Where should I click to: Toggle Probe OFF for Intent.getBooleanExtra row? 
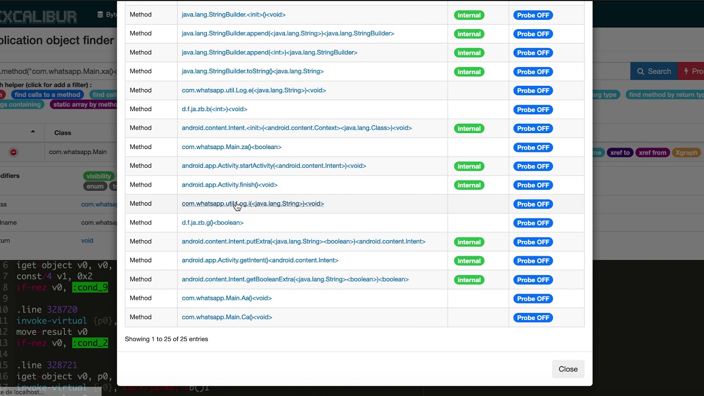pyautogui.click(x=533, y=280)
